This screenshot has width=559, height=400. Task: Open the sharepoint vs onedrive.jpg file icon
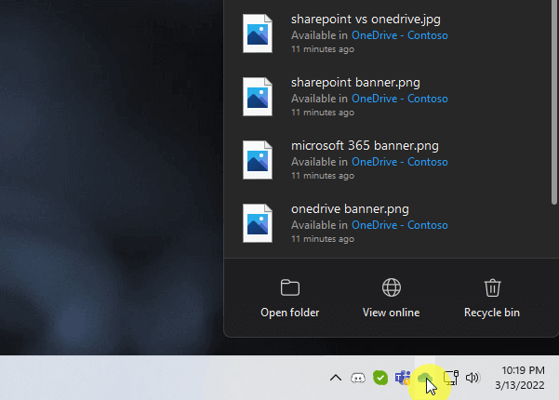(x=258, y=33)
